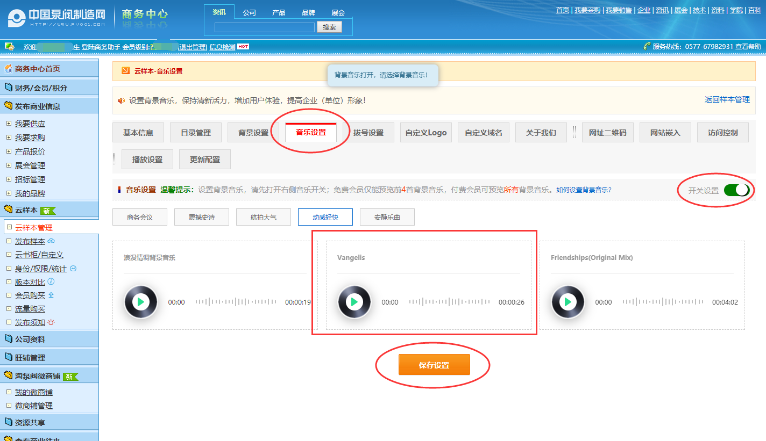Click the sun icon next to 发布须知
The height and width of the screenshot is (441, 766).
point(51,322)
